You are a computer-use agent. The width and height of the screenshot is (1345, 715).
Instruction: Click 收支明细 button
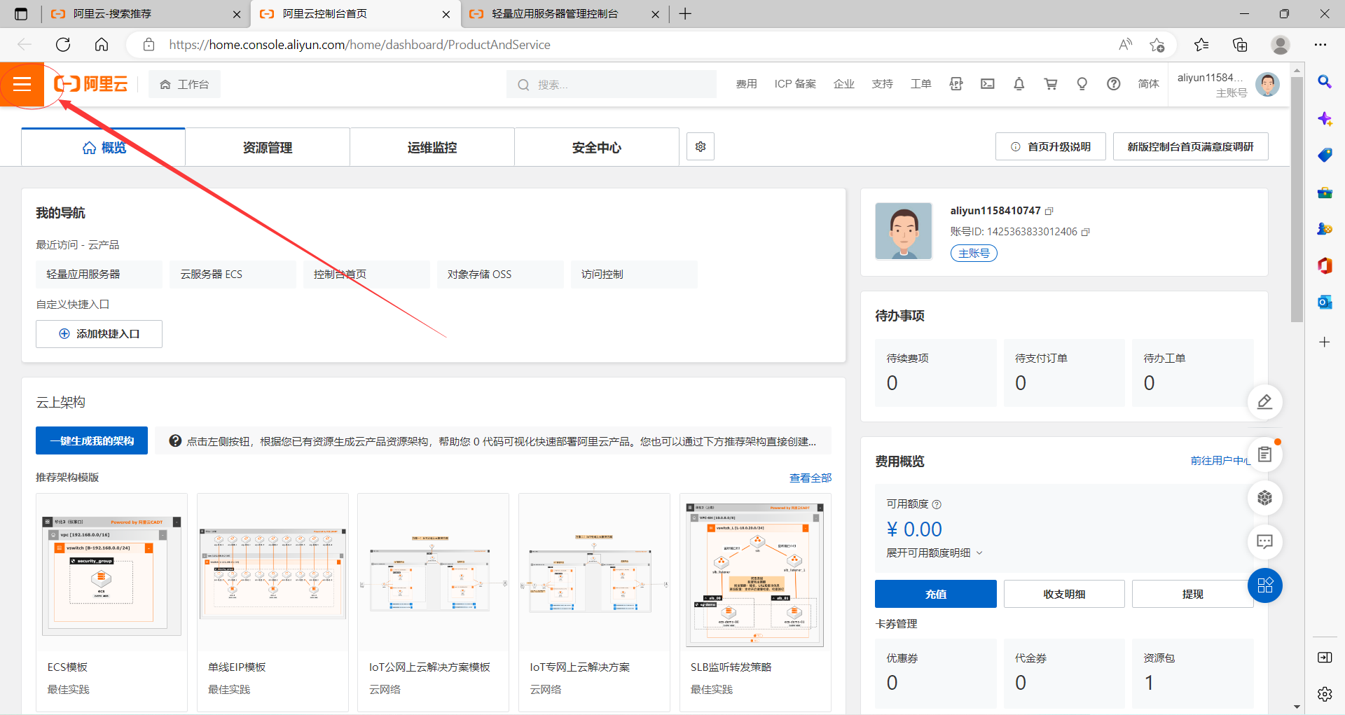tap(1064, 594)
